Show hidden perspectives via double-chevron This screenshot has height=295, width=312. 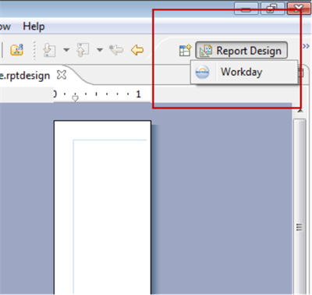tap(307, 46)
